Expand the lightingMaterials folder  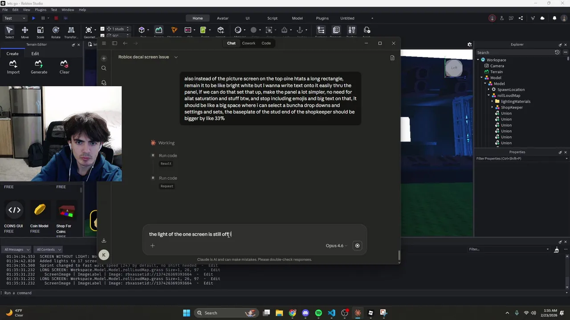pyautogui.click(x=493, y=101)
